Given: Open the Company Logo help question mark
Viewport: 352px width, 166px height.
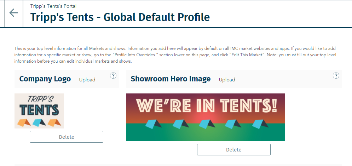Looking at the screenshot, I should (113, 75).
